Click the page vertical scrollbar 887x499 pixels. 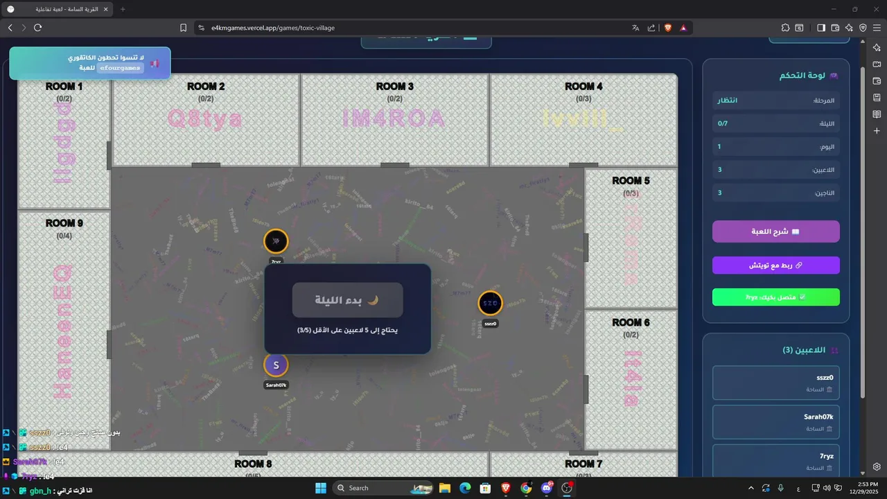[862, 232]
